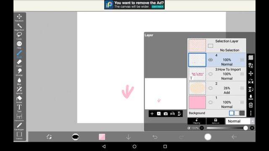Screen dimensions: 269x151
Task: Tap the Android home navigation button
Action: click(x=134, y=146)
